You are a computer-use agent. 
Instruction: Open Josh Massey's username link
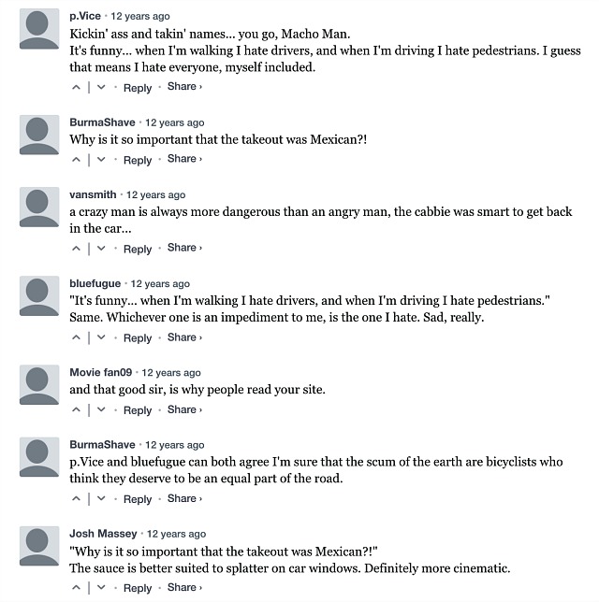tap(103, 534)
